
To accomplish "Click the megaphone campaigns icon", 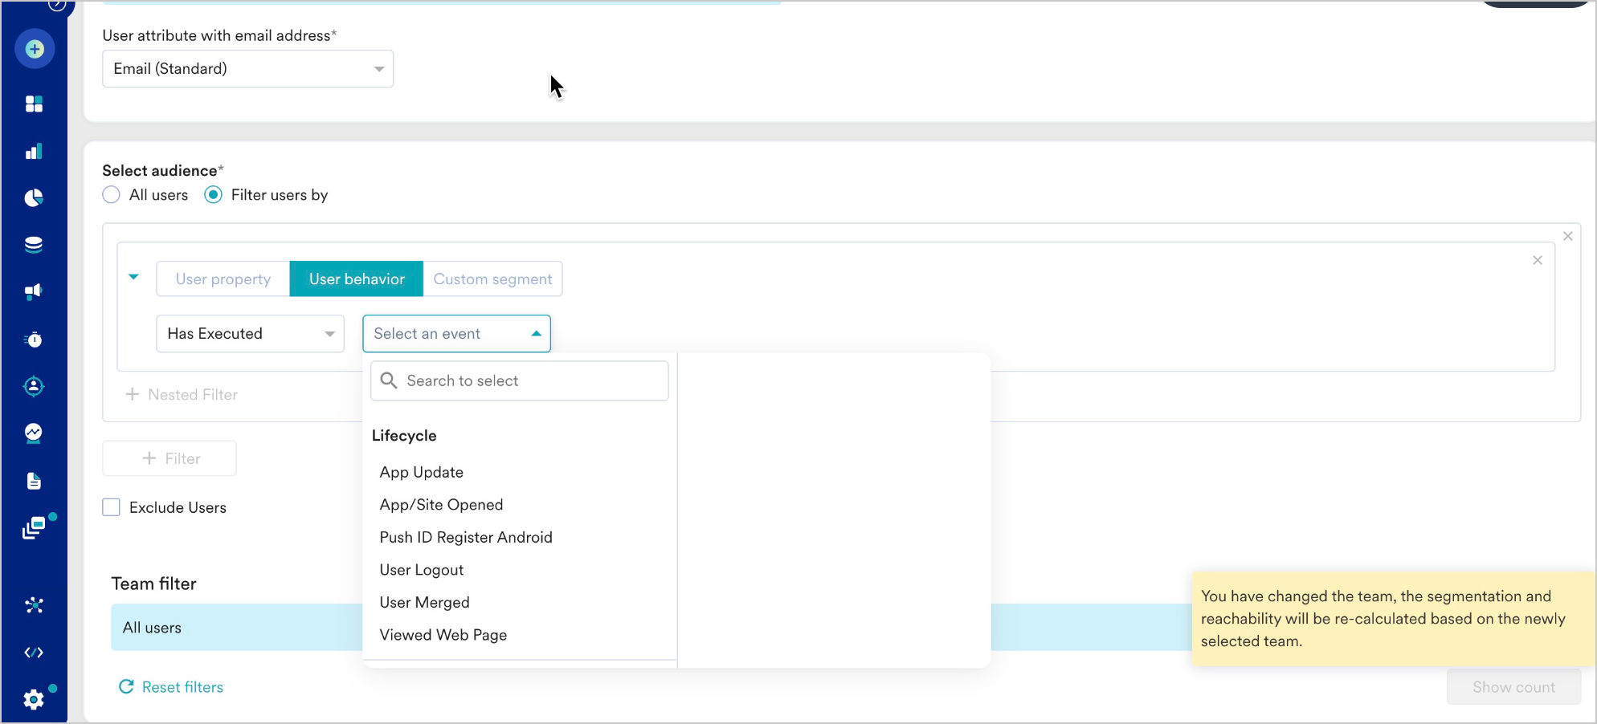I will tap(34, 292).
